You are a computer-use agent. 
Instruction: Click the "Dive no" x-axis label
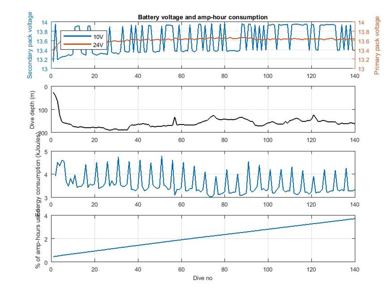(x=203, y=278)
